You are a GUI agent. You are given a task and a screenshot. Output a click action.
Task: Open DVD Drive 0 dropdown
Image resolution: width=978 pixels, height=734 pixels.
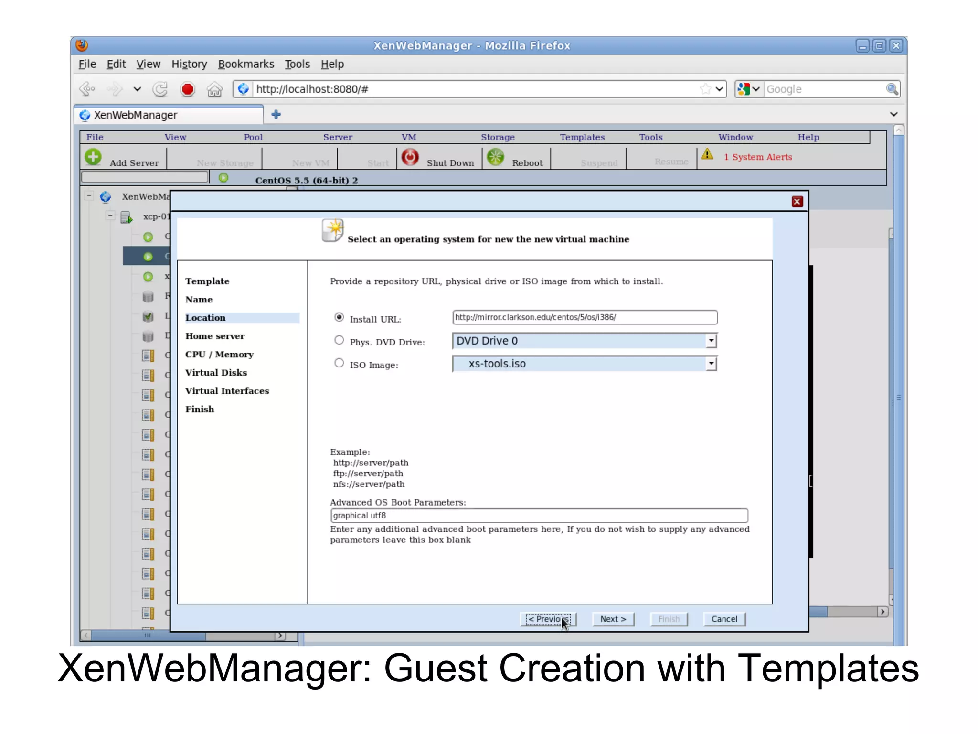click(x=712, y=341)
